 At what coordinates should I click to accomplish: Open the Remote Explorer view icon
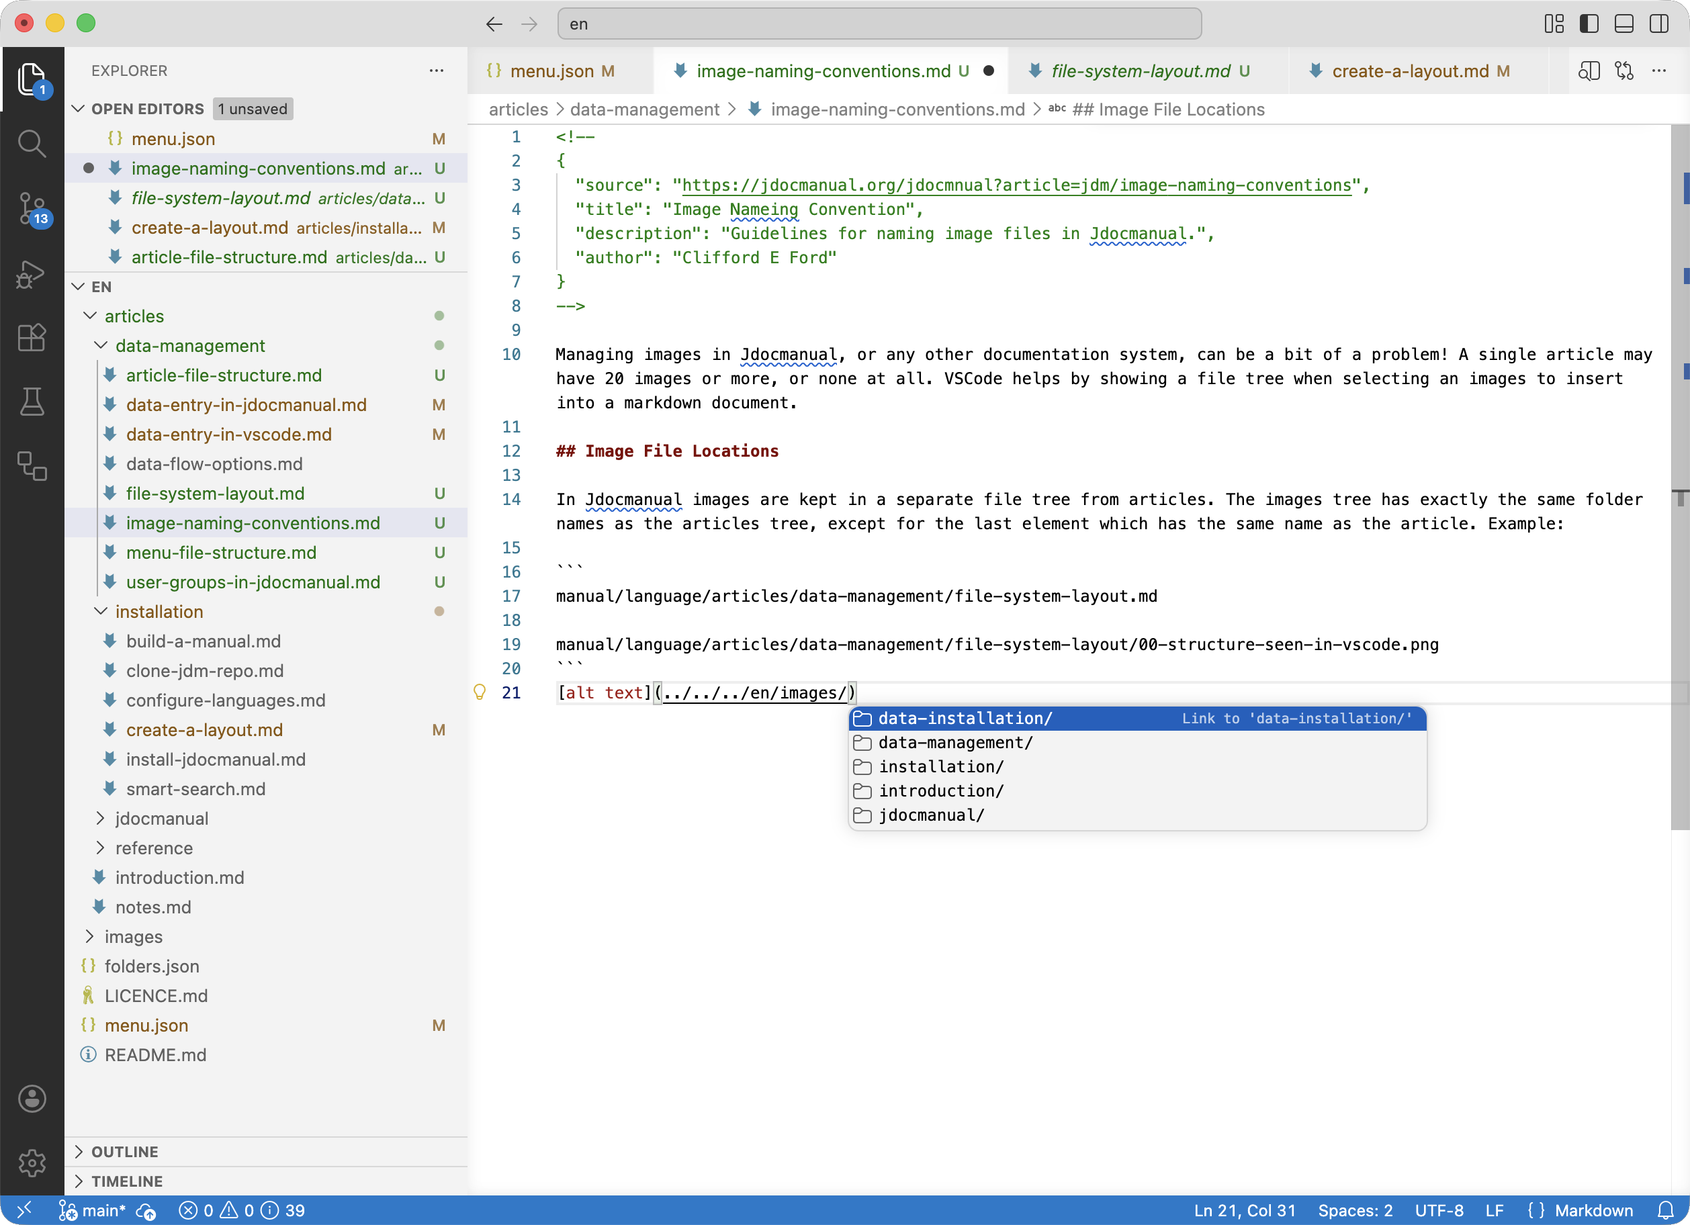[x=32, y=467]
